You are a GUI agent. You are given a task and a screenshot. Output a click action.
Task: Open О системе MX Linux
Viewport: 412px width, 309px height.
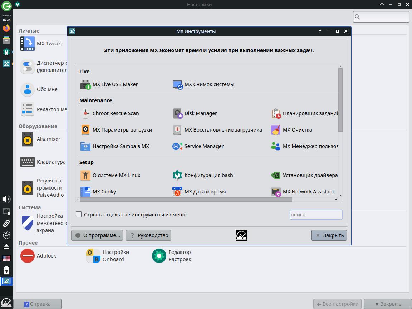(111, 175)
